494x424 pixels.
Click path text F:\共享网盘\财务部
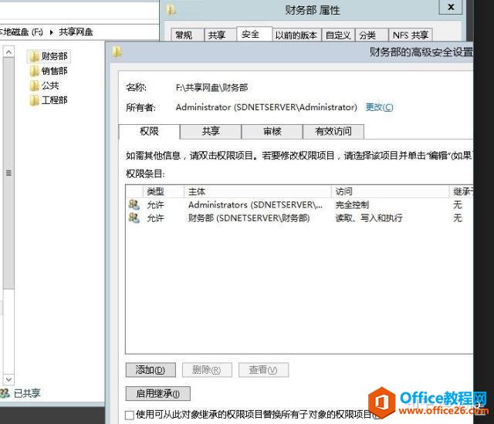(x=211, y=88)
